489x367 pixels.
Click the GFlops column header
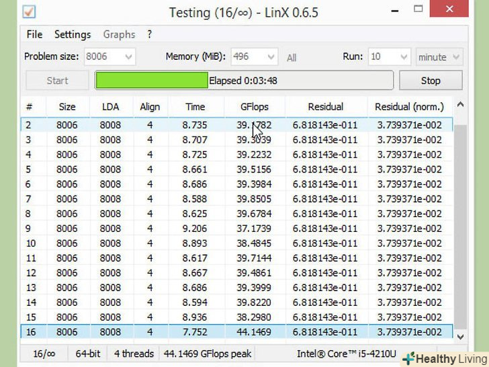(x=255, y=107)
